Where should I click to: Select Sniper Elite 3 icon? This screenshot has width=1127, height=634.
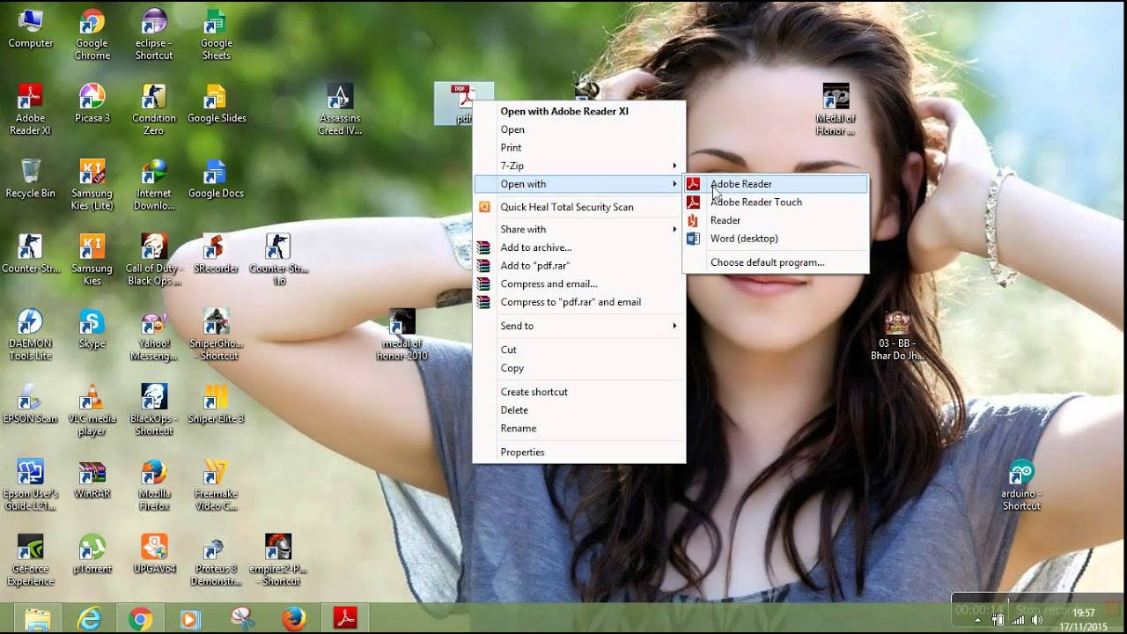[216, 403]
